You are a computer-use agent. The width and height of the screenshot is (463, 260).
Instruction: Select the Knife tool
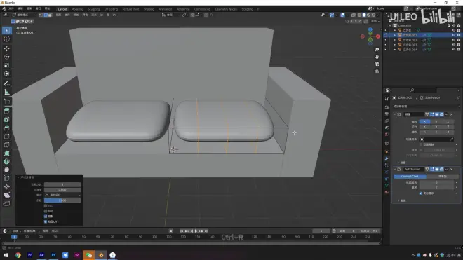coord(7,145)
